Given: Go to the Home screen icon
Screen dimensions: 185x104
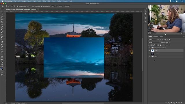Looking at the screenshot, I should coord(3,6).
